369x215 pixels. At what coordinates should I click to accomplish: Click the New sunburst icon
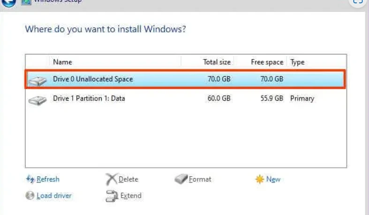tap(260, 179)
